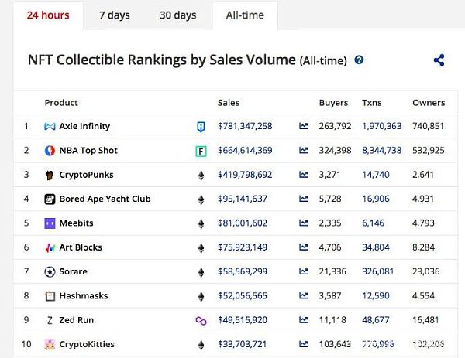Sort by the Buyers column header
The width and height of the screenshot is (465, 358).
333,103
